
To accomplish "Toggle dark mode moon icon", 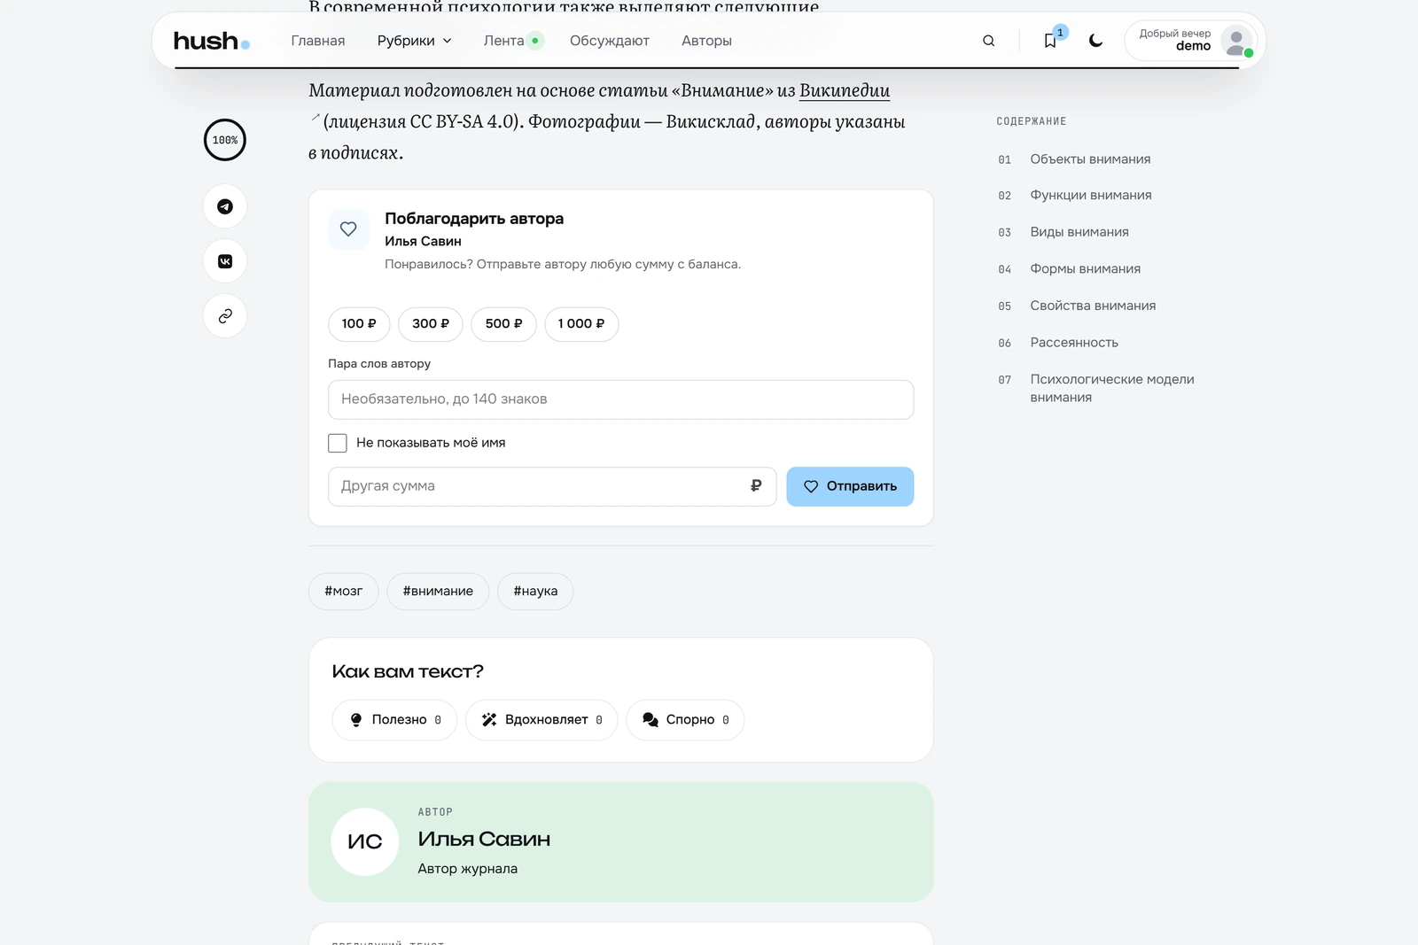I will tap(1095, 41).
